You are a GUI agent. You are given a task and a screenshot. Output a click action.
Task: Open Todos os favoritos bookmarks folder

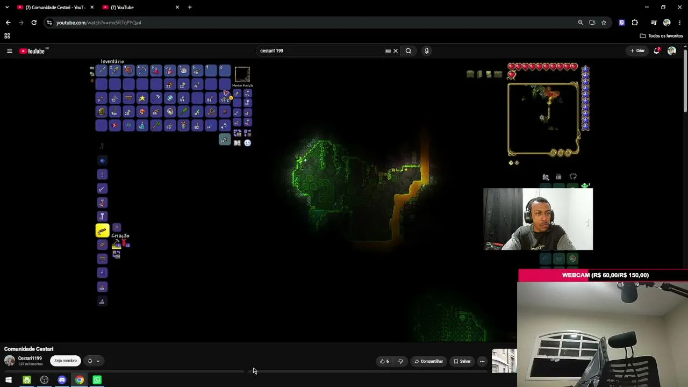pyautogui.click(x=661, y=36)
